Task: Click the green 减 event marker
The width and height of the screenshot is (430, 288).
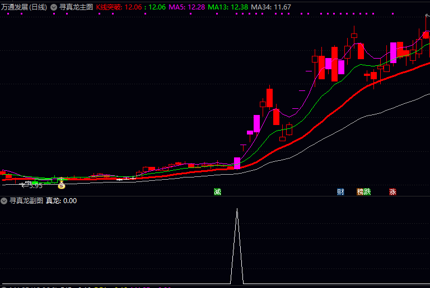Action: tap(217, 192)
